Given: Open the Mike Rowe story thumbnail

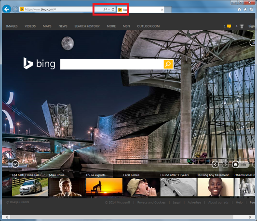Looking at the screenshot, I should [67, 187].
